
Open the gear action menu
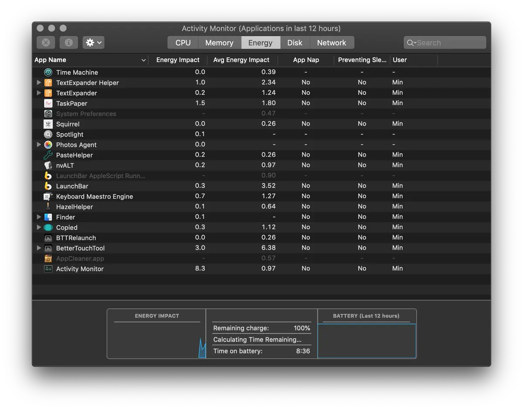click(93, 42)
